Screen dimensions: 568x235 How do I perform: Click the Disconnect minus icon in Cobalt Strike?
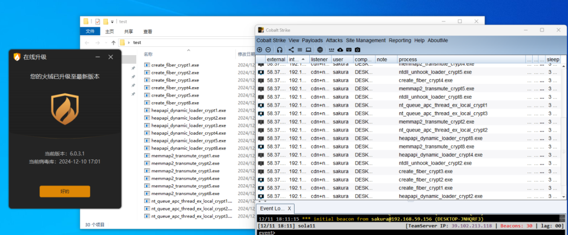coord(268,49)
